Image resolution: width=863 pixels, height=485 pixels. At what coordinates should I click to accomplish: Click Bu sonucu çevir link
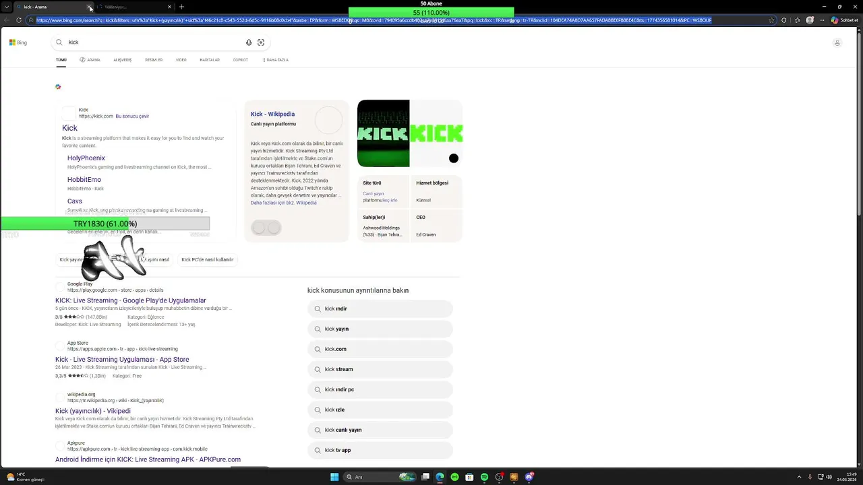[x=132, y=116]
